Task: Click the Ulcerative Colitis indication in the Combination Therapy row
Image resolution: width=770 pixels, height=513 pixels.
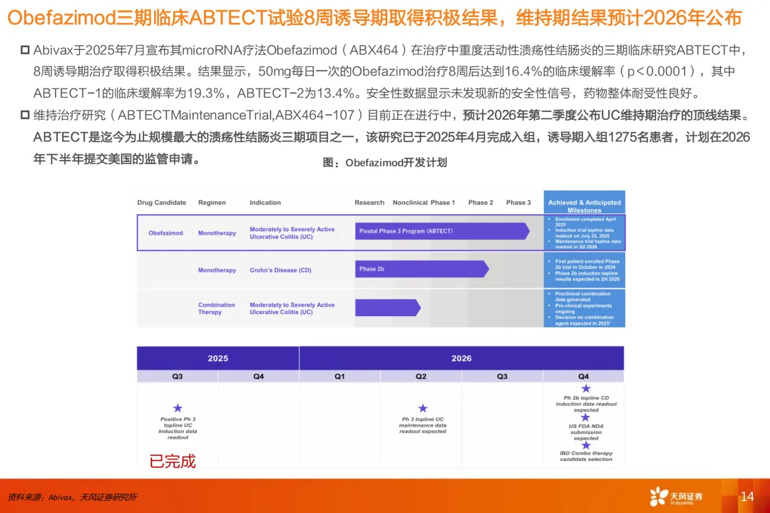Action: pos(292,308)
